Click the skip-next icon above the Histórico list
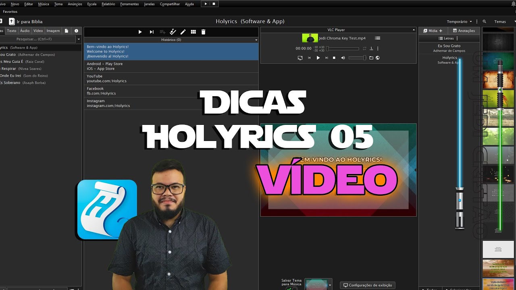The width and height of the screenshot is (516, 290). 152,32
